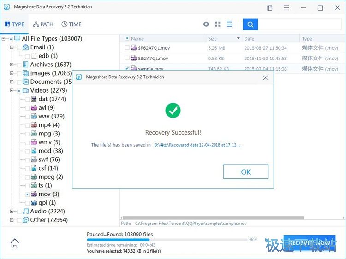Select the Audio category icon
The width and height of the screenshot is (346, 259).
25,212
